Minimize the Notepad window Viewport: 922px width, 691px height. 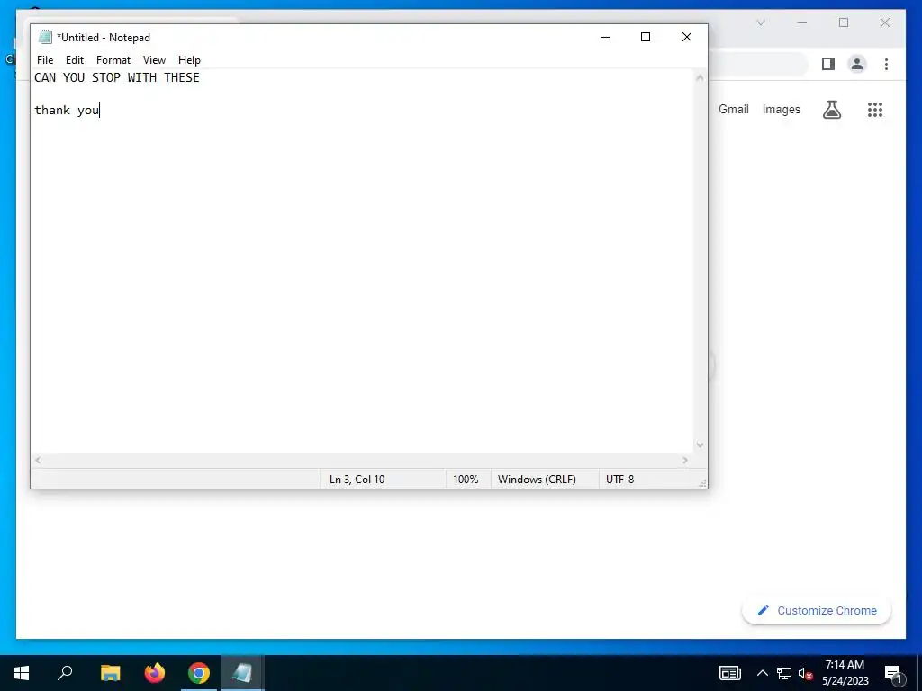pos(605,37)
